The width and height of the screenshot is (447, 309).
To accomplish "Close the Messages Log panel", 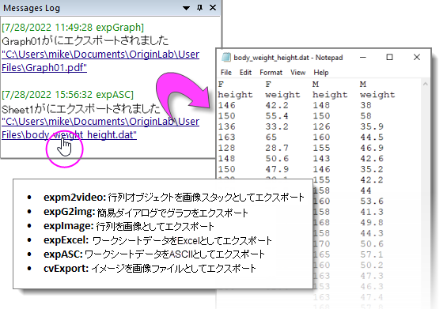I will [x=213, y=8].
